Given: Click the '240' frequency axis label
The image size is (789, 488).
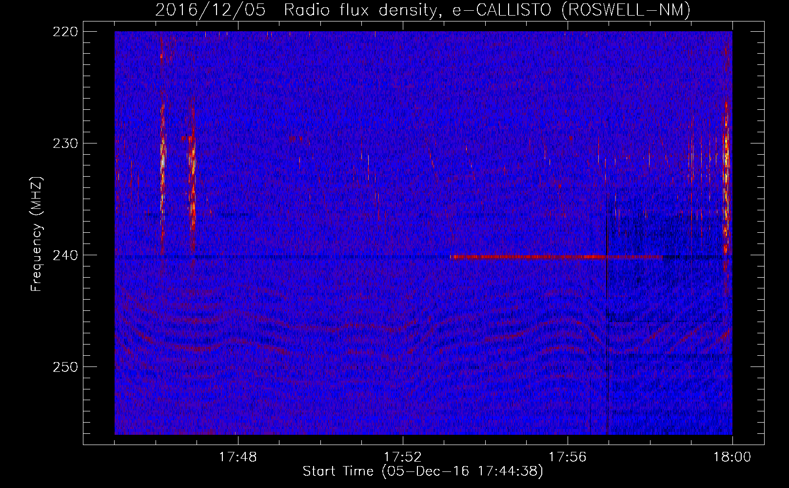Looking at the screenshot, I should [65, 255].
